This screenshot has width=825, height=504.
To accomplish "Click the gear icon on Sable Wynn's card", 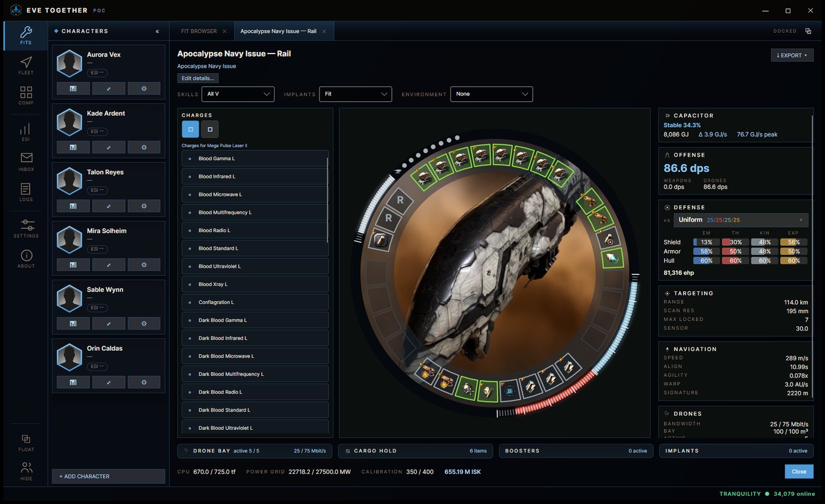I will (x=144, y=323).
